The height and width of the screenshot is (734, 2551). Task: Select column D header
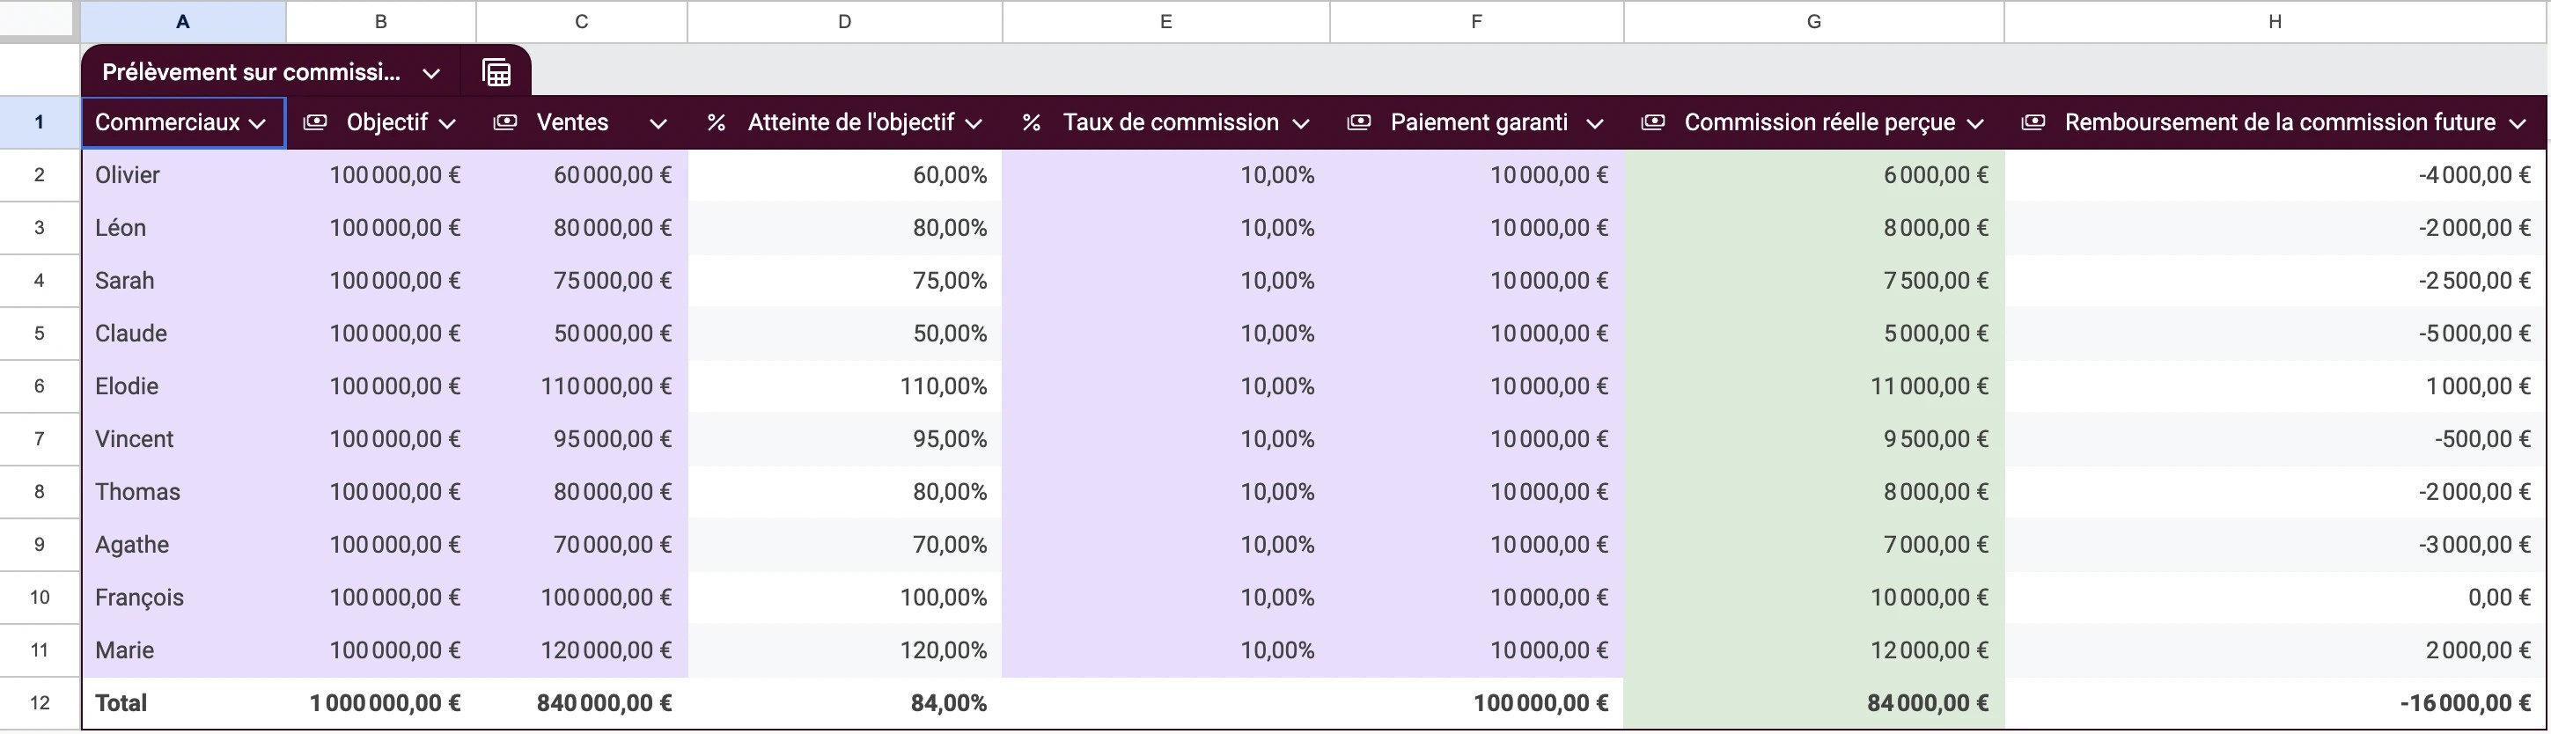tap(845, 22)
